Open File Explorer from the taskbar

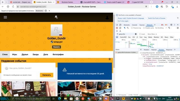(x=66, y=98)
